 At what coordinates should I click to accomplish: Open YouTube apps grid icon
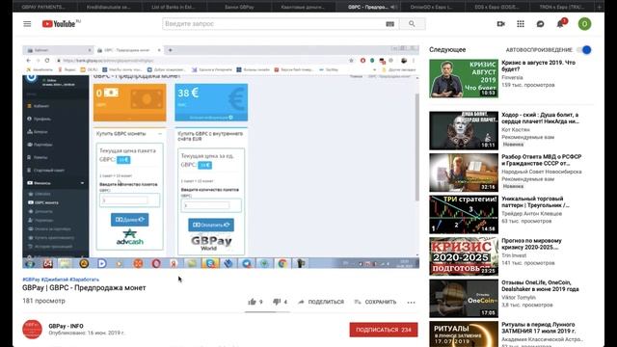point(521,24)
